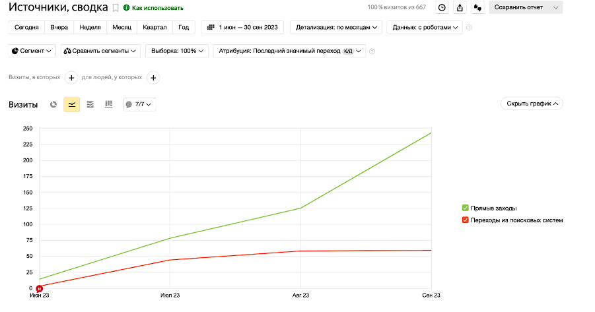Add a people condition with the plus button
Viewport: 595px width, 312px height.
(153, 78)
